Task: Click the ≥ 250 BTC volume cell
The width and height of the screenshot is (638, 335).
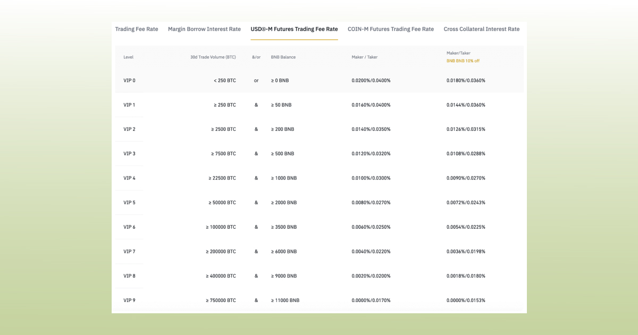Action: click(224, 105)
